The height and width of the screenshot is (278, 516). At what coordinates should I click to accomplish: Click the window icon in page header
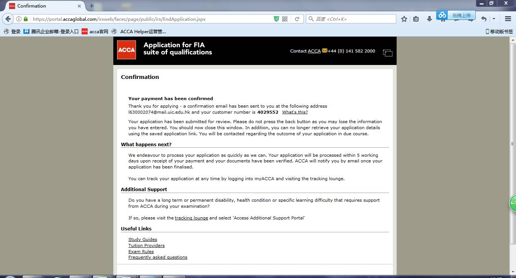(388, 53)
